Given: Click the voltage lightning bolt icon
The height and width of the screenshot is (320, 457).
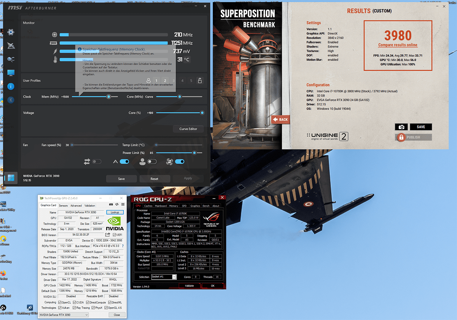Looking at the screenshot, I should point(55,51).
